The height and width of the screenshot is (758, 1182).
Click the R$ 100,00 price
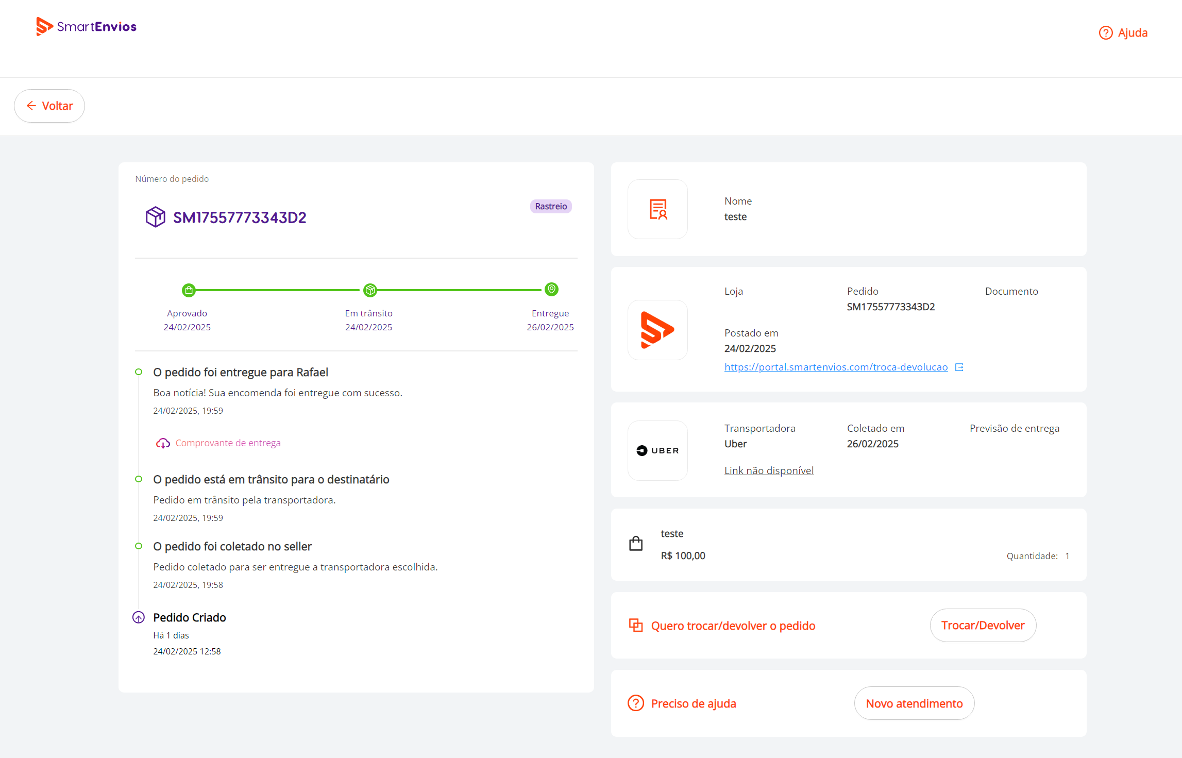[x=683, y=555]
